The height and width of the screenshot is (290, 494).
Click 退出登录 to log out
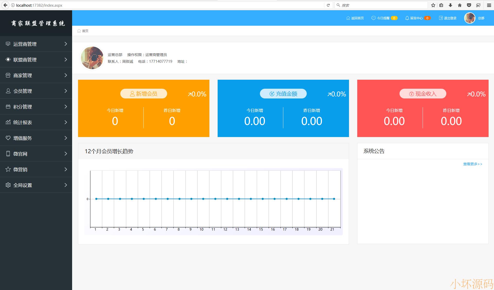click(450, 18)
